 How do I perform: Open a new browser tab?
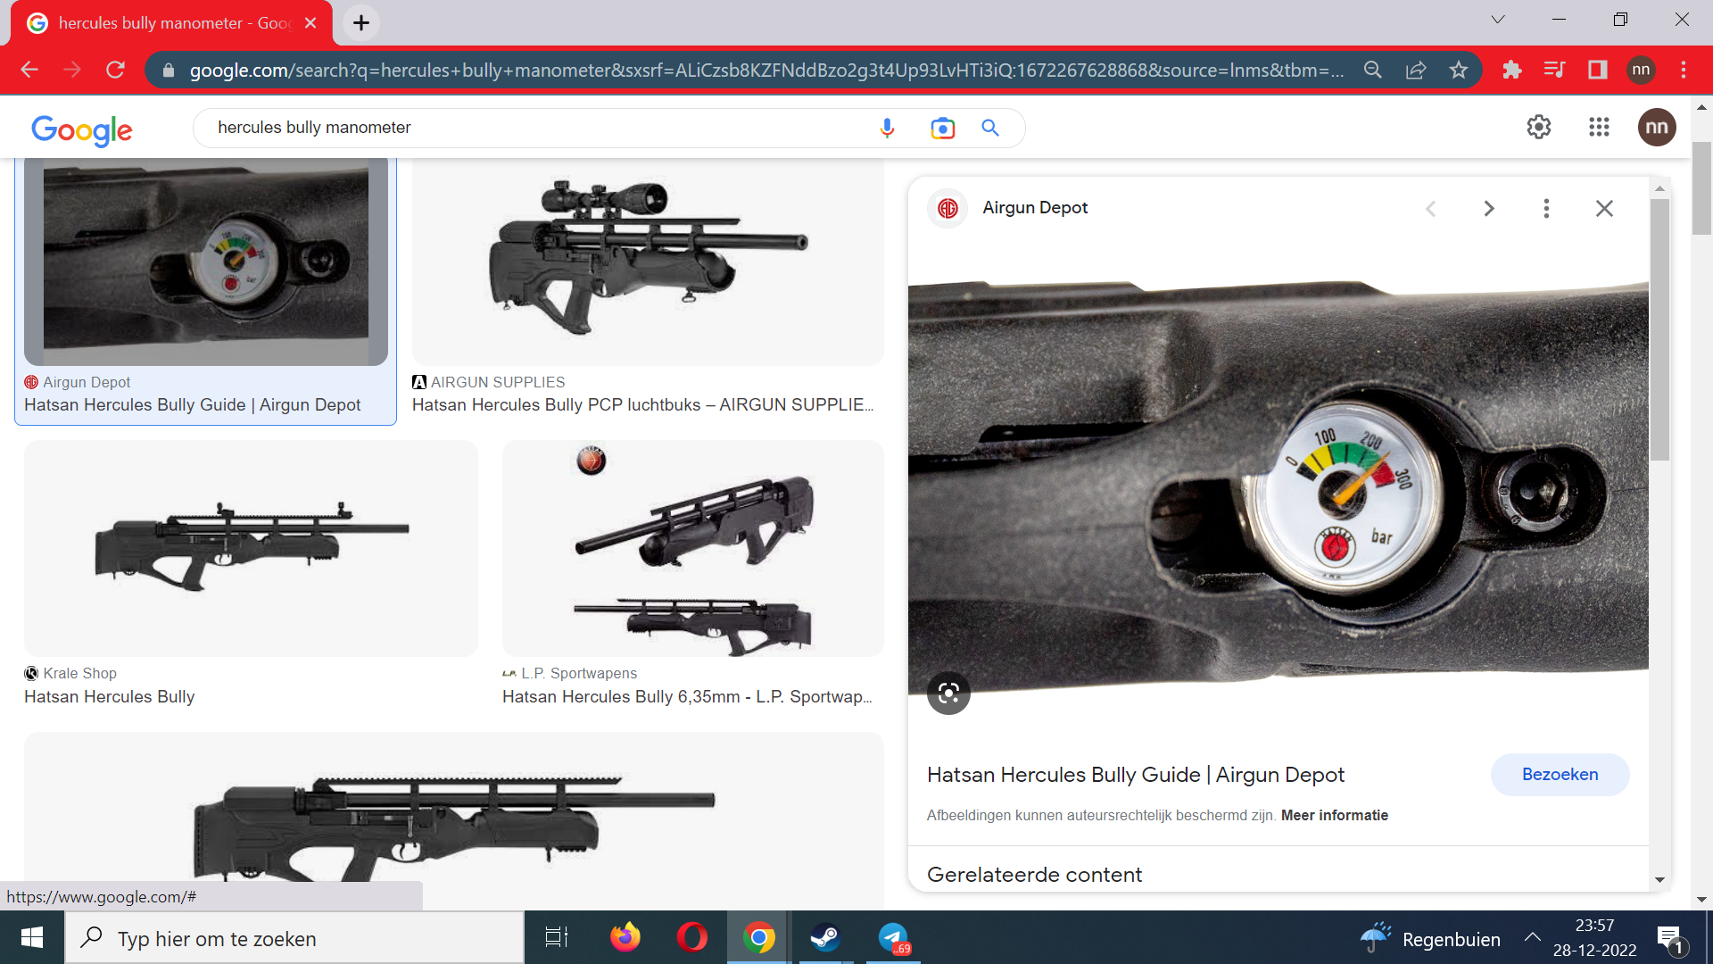coord(361,23)
